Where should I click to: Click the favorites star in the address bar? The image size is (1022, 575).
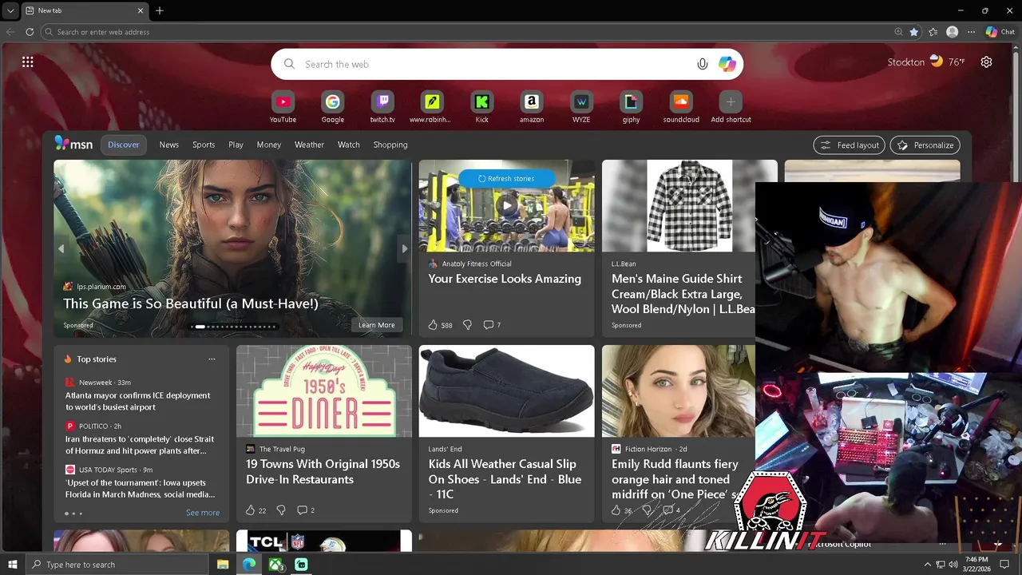914,32
